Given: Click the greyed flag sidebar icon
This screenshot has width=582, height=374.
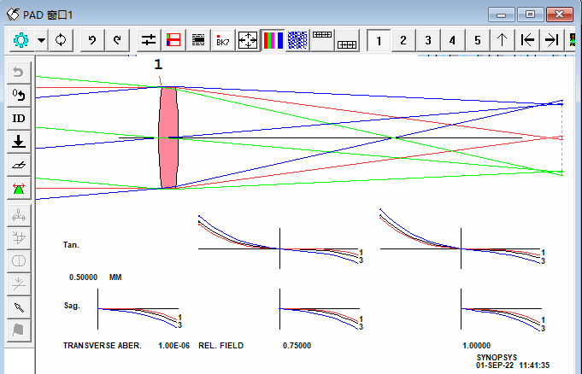Looking at the screenshot, I should (x=19, y=330).
